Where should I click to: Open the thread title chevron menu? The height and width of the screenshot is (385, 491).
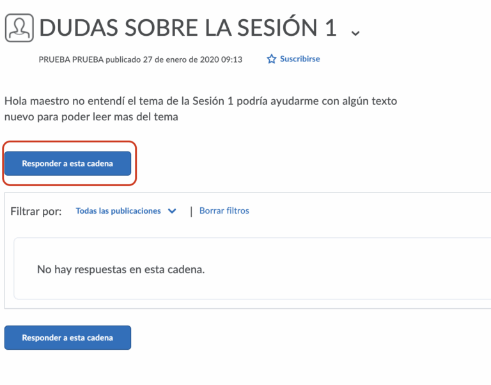(355, 32)
